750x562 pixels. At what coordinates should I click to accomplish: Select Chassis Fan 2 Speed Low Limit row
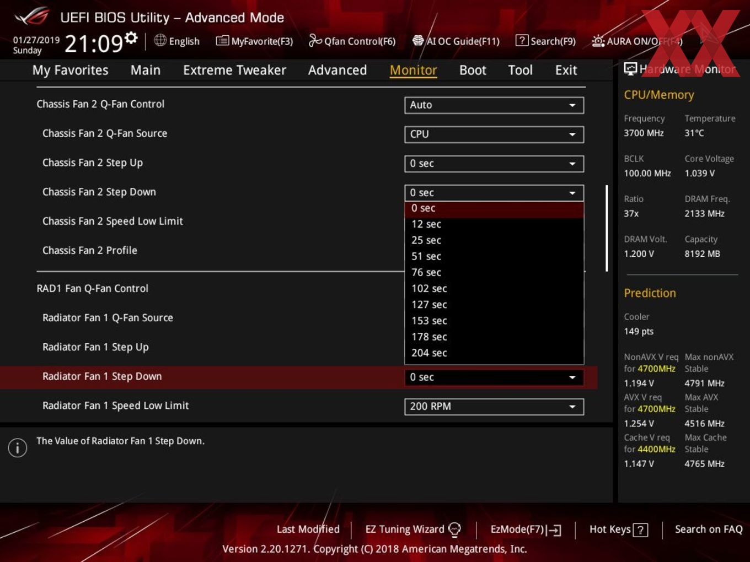point(113,221)
